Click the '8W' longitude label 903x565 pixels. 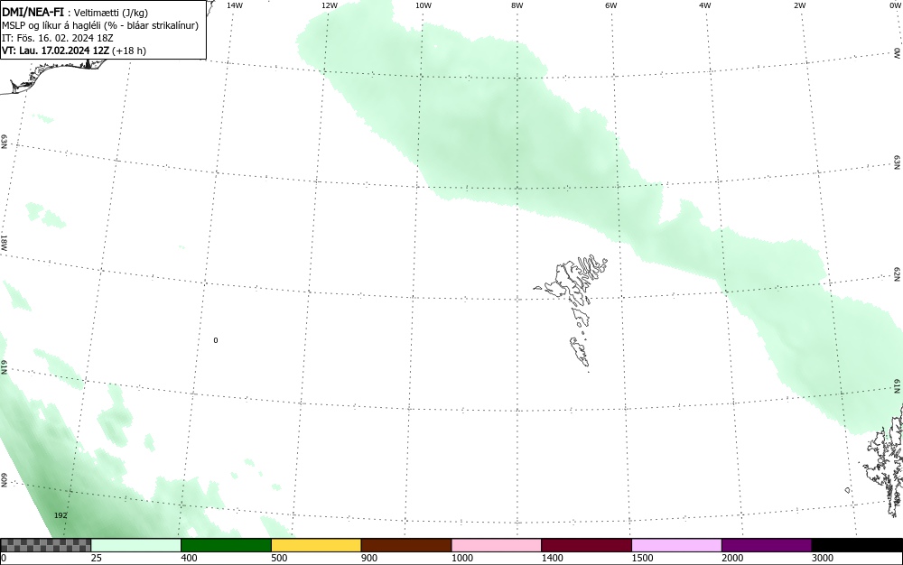[x=517, y=5]
